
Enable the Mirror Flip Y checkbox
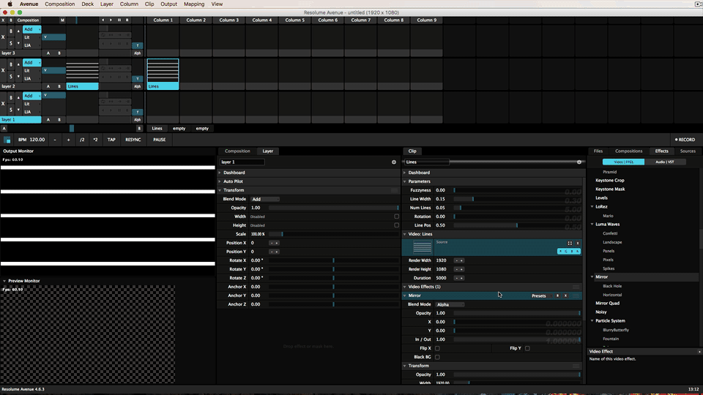point(527,348)
